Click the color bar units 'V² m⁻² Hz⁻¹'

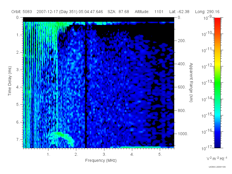(x=217, y=158)
